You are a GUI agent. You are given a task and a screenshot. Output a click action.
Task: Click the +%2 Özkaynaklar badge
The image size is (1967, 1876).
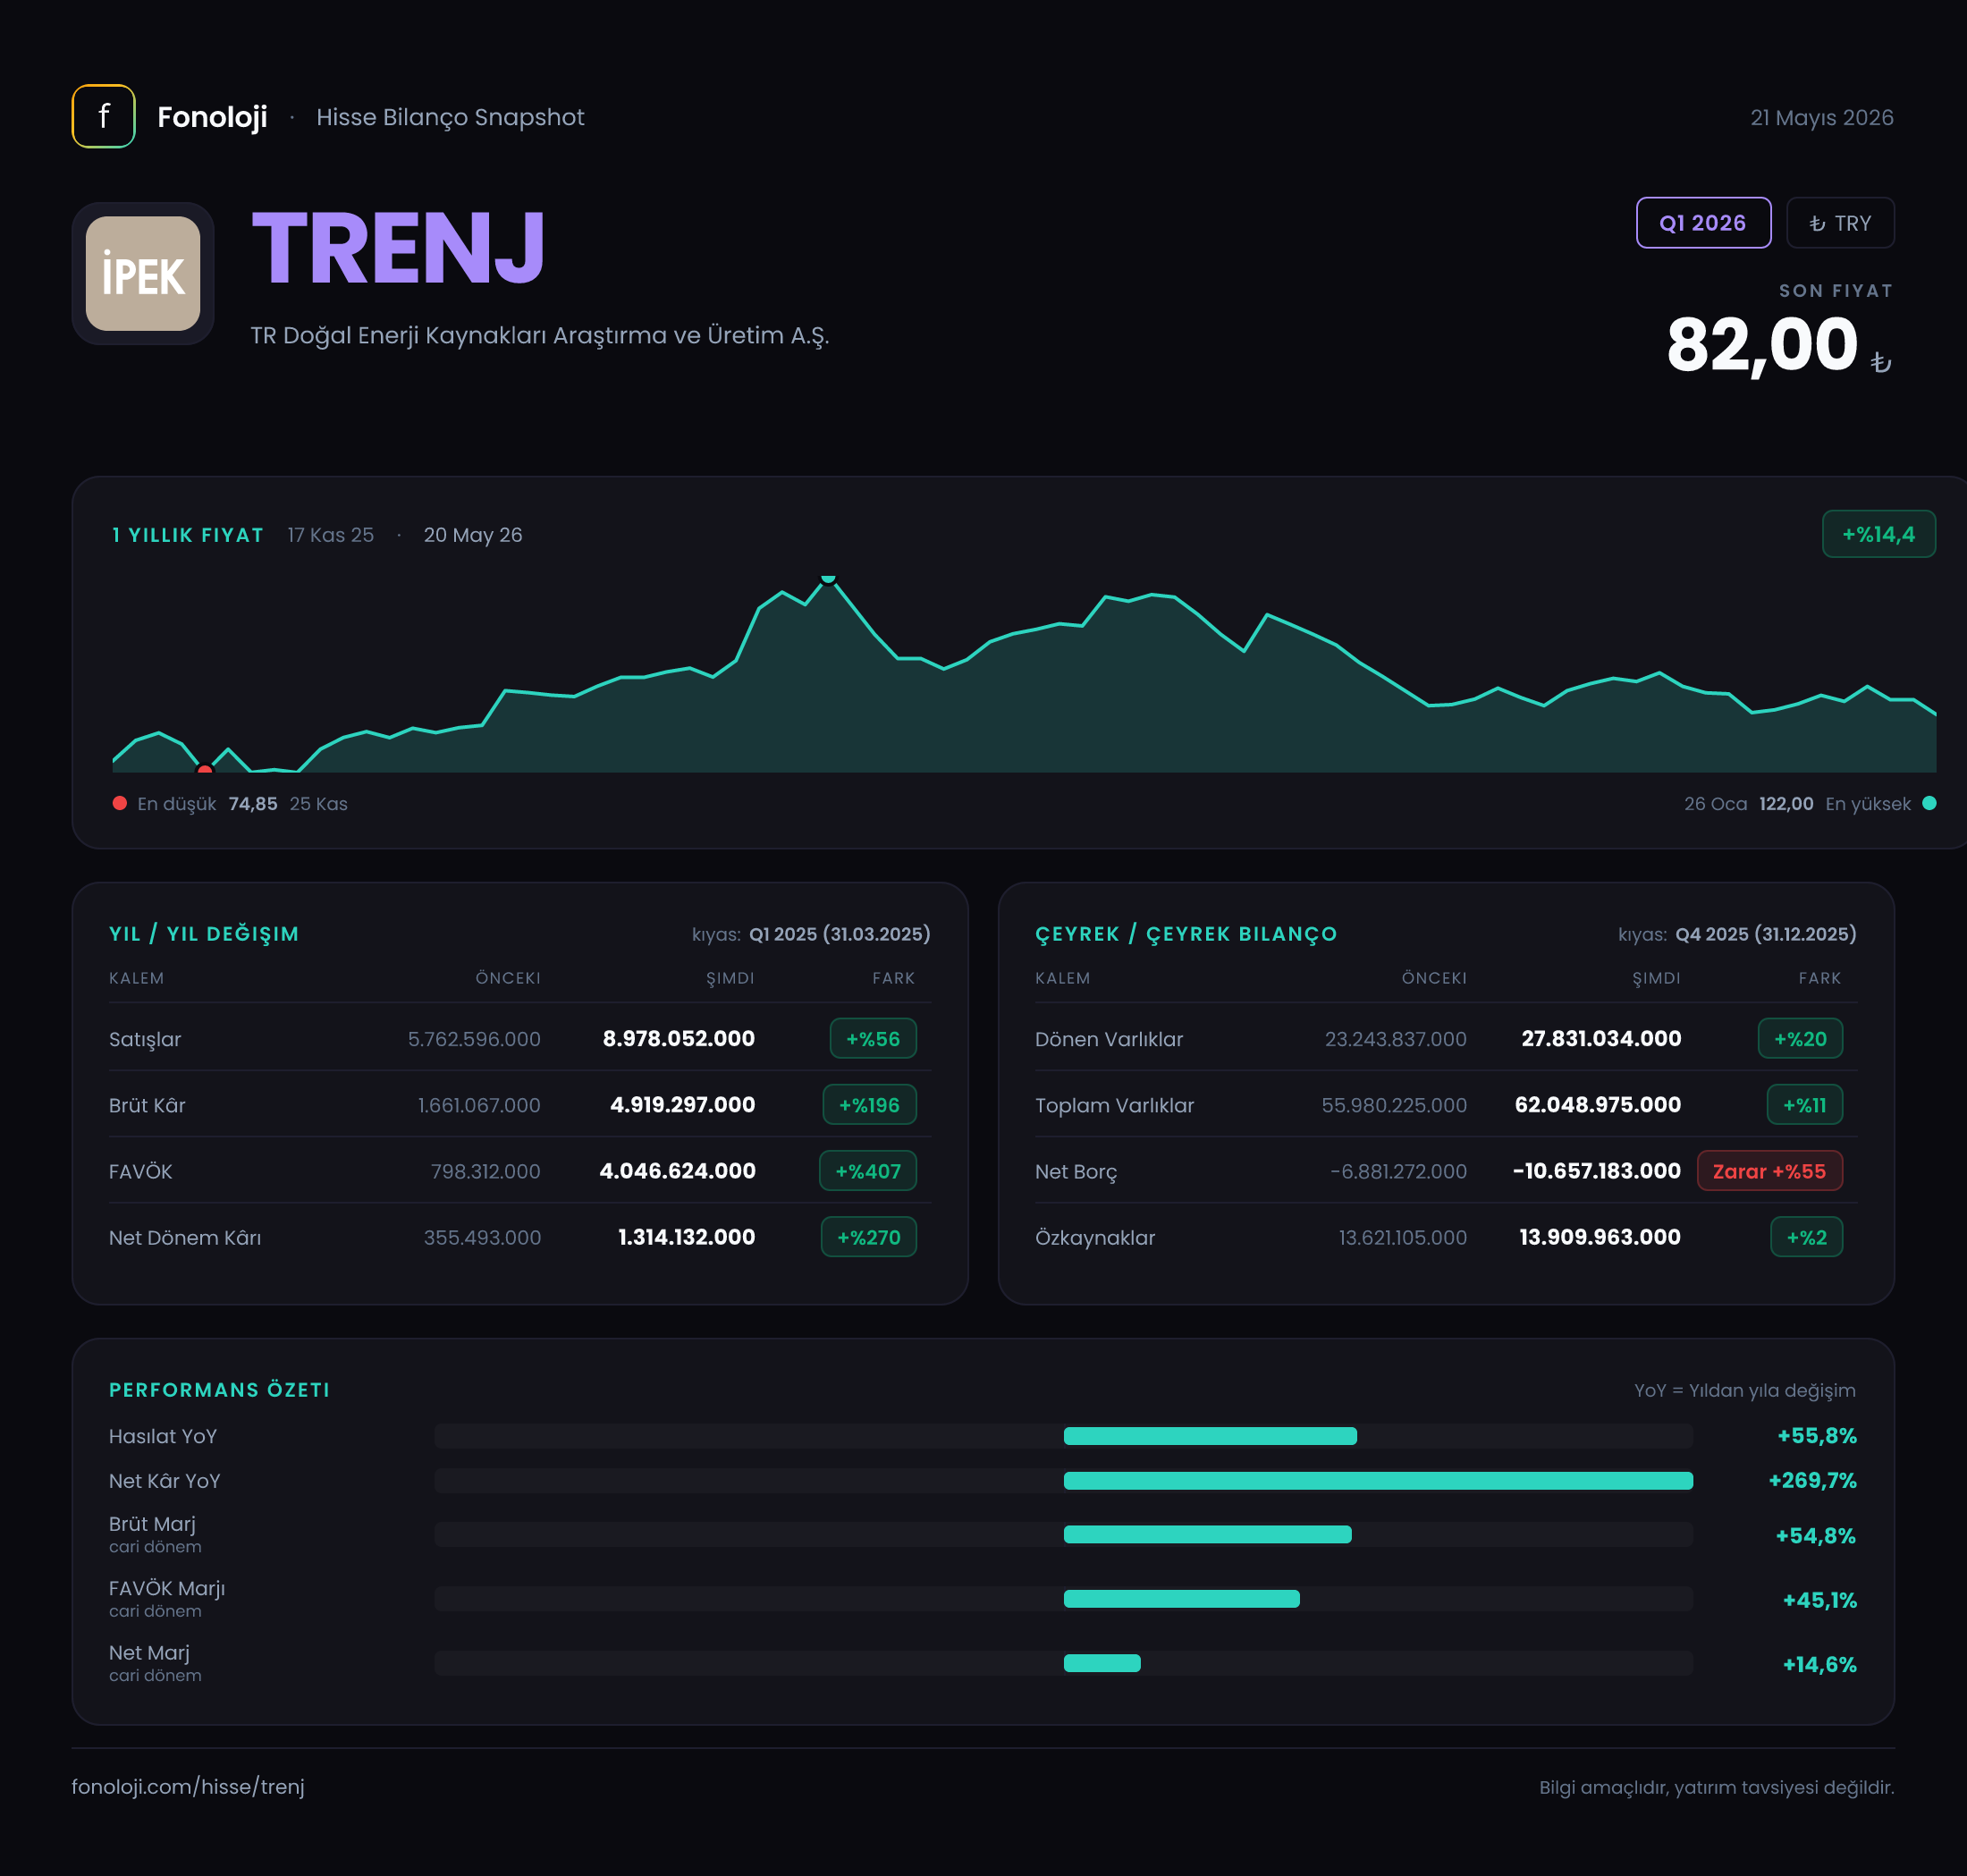tap(1806, 1236)
